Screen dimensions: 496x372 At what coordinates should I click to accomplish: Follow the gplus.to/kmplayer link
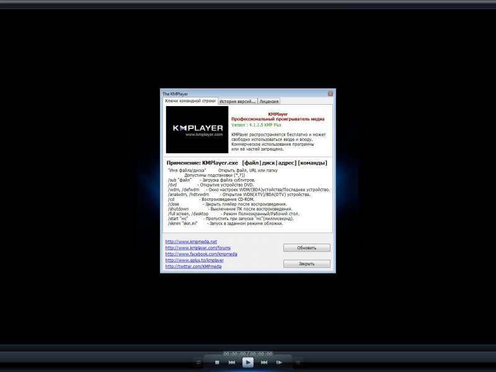(x=195, y=260)
